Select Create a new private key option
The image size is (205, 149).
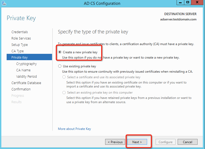pos(60,52)
